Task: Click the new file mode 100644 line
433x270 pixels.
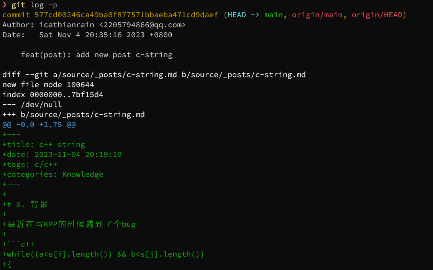Action: [x=48, y=85]
